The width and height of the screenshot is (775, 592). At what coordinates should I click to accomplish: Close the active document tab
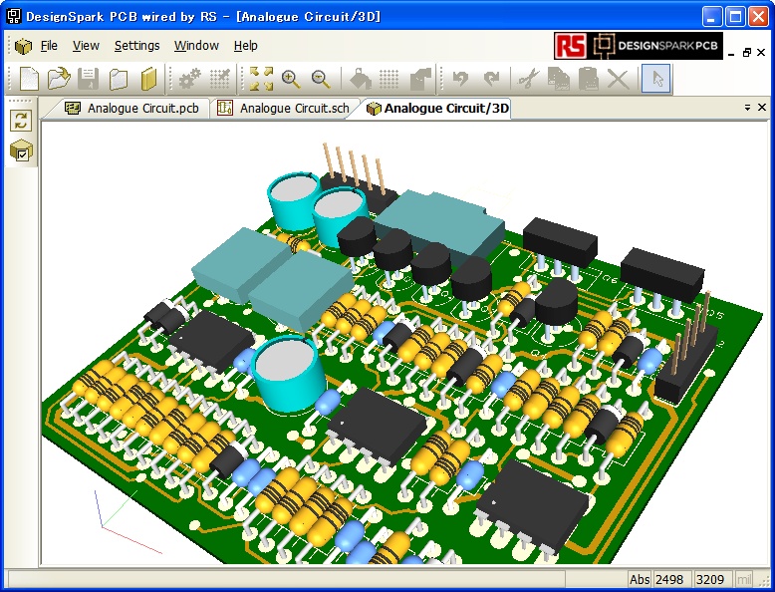click(762, 108)
